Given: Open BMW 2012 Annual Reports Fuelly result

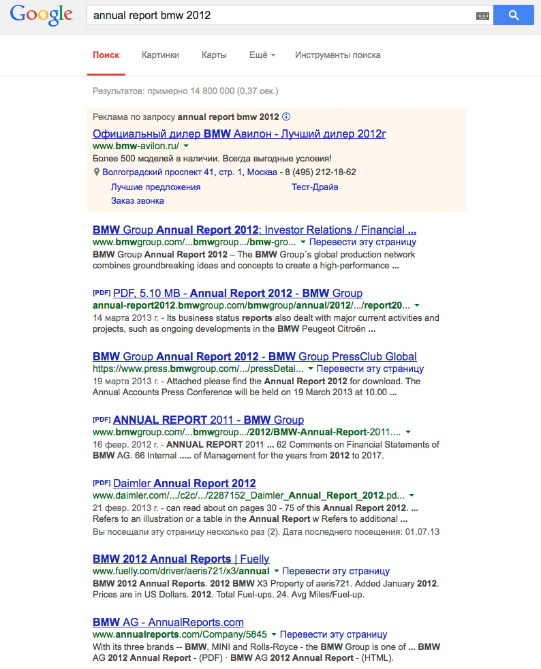Looking at the screenshot, I should [x=181, y=559].
